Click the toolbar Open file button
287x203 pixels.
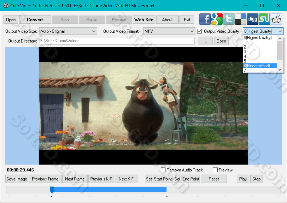tap(11, 20)
